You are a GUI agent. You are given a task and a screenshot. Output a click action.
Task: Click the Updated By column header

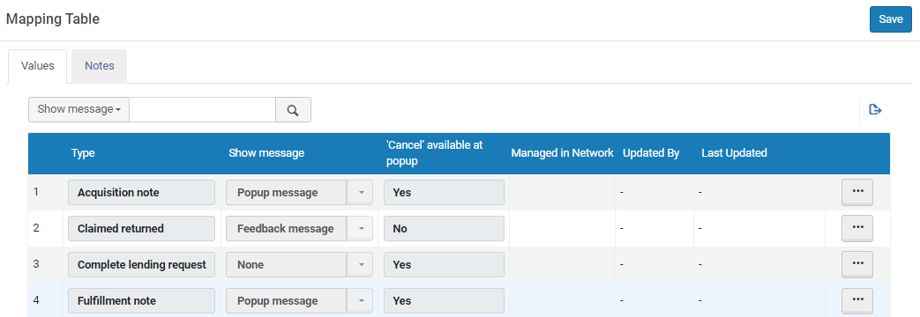651,153
